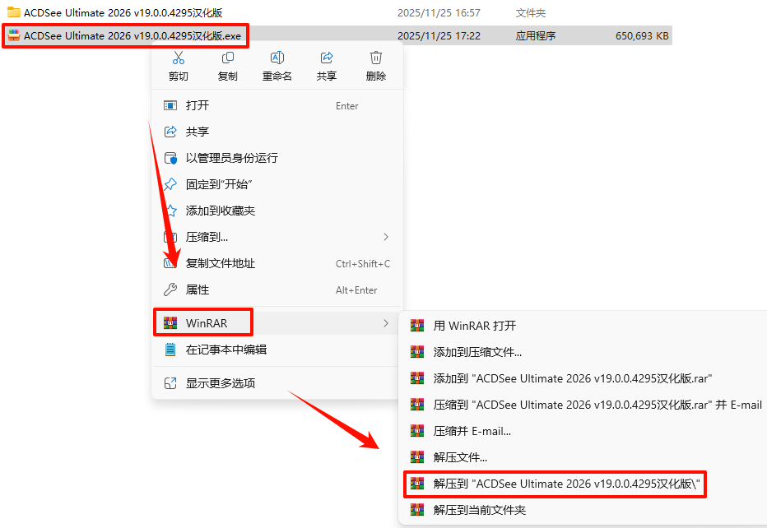The image size is (767, 528).
Task: Click the star icon 添加到收藏夹
Action: (170, 211)
